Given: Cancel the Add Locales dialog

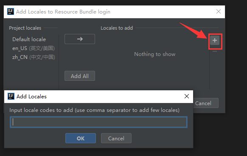Looking at the screenshot, I should [116, 138].
